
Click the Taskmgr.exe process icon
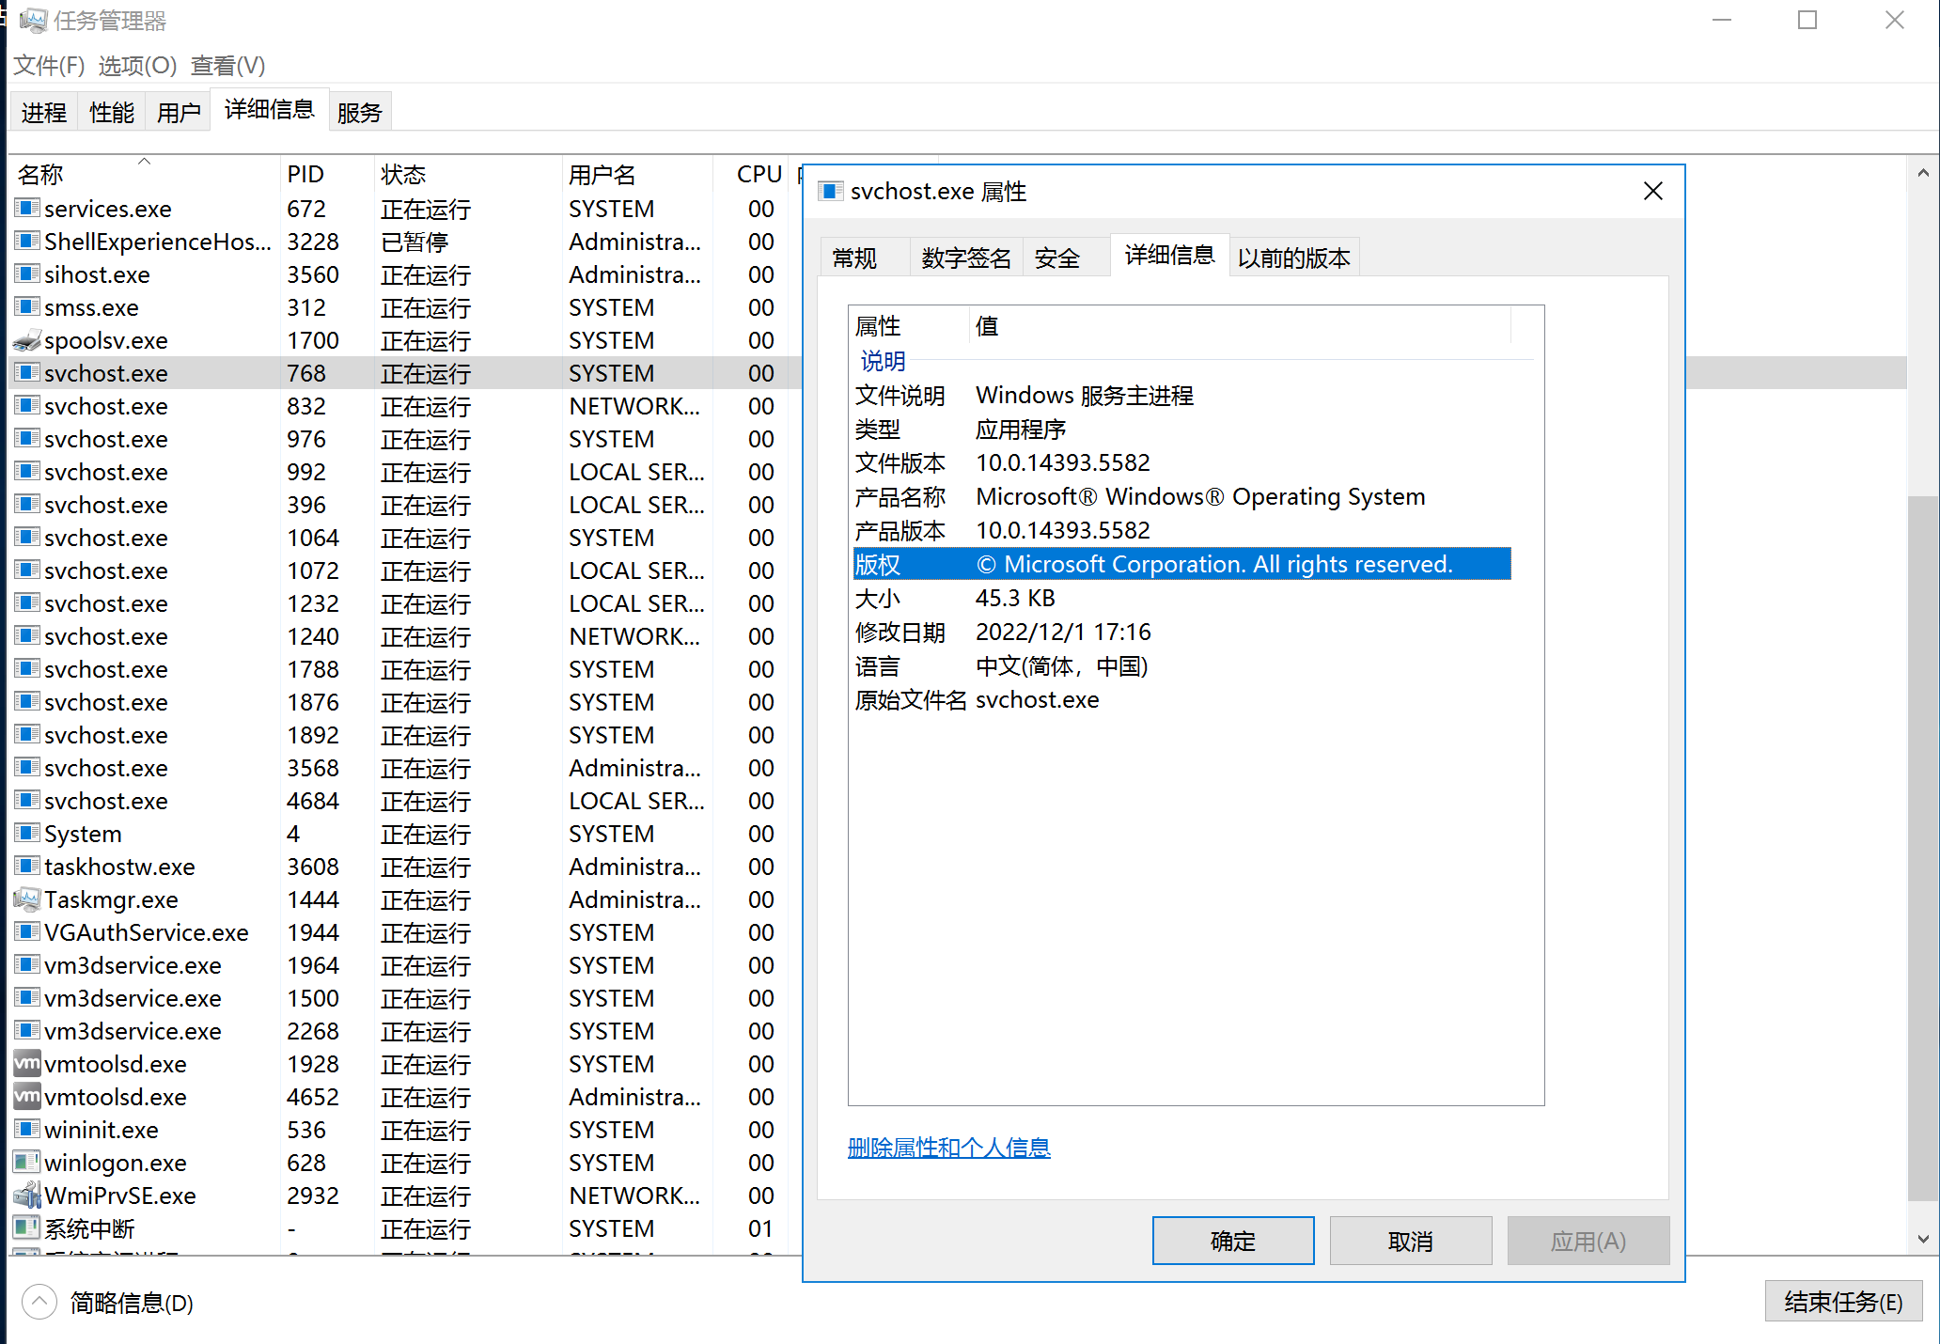tap(27, 899)
